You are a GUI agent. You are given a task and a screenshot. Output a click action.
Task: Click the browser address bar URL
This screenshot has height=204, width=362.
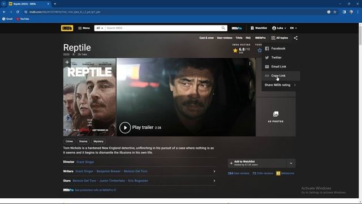(x=65, y=12)
